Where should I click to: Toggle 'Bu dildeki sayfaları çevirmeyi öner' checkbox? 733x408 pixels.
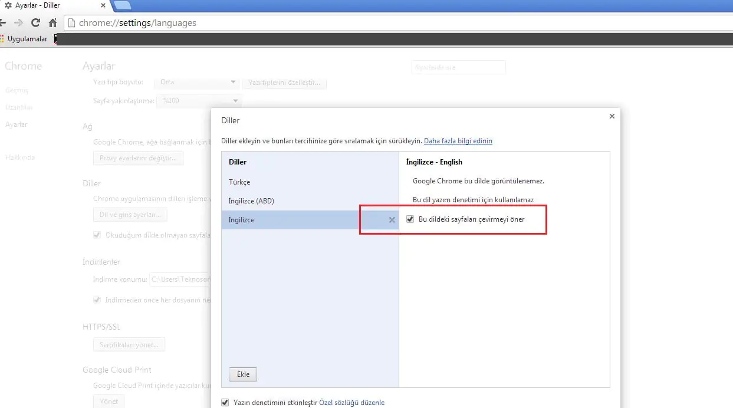tap(410, 219)
